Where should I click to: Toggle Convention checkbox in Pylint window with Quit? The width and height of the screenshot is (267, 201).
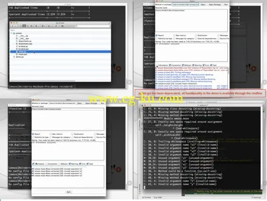point(46,164)
